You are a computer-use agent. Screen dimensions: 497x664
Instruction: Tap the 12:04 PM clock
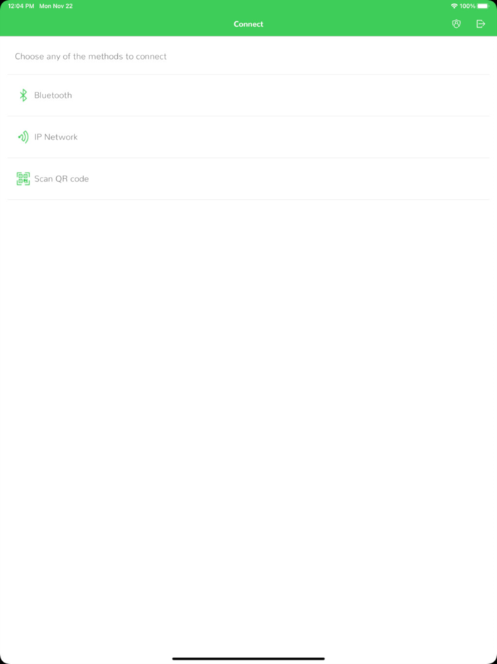click(21, 6)
